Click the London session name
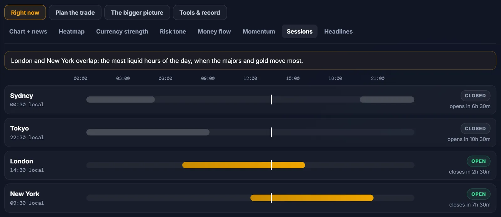The image size is (501, 217). point(22,161)
